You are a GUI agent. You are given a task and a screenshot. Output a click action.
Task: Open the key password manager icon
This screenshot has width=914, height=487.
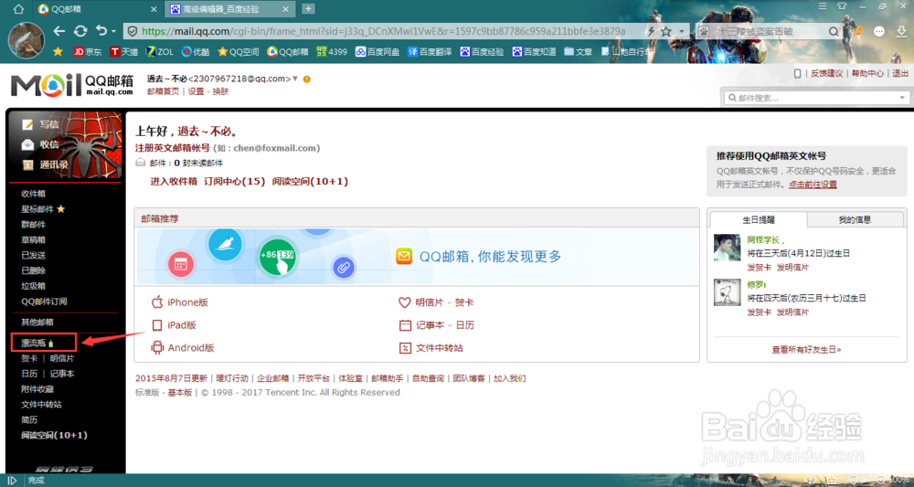[x=857, y=30]
